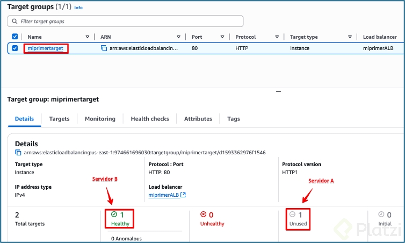Click the Target group: miprimertarget heading
This screenshot has width=405, height=243.
53,99
